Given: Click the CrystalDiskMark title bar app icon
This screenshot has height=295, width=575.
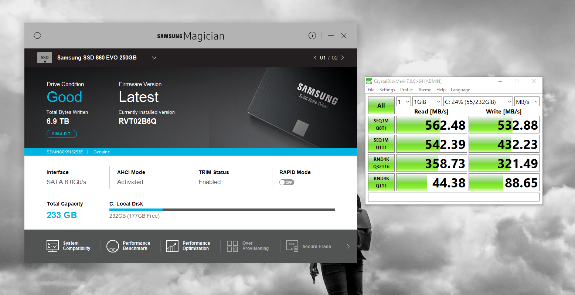Looking at the screenshot, I should (x=369, y=81).
